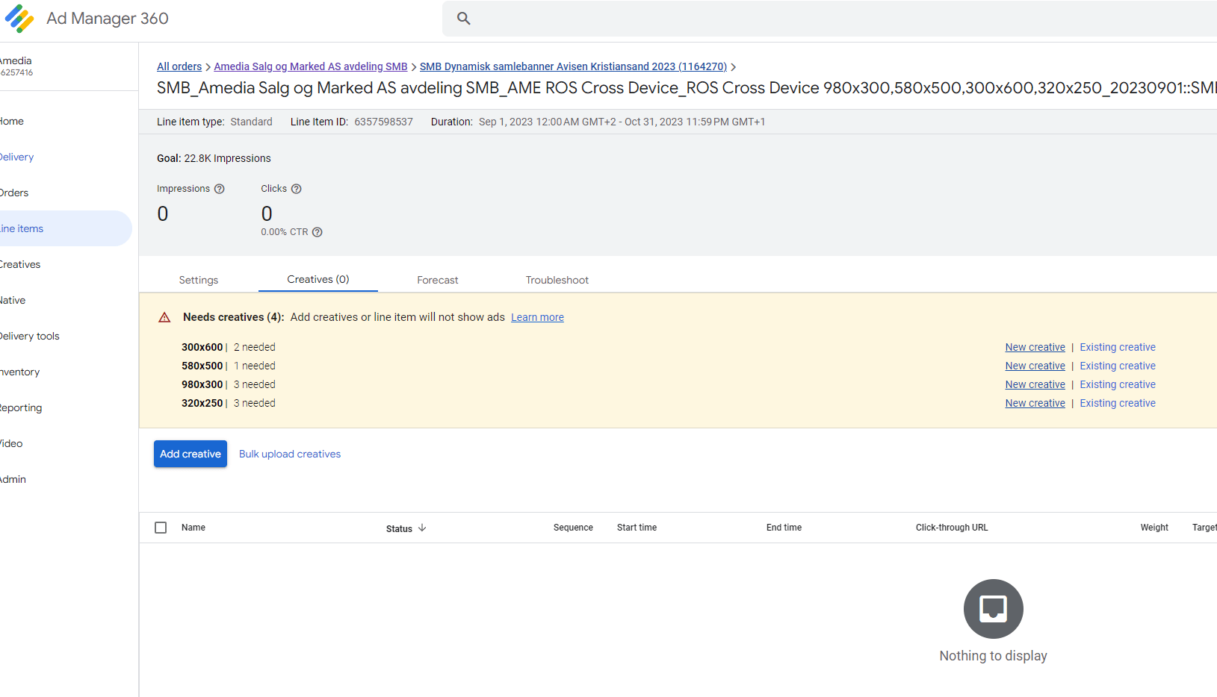Click New creative for 300x600
The height and width of the screenshot is (697, 1217).
point(1035,347)
